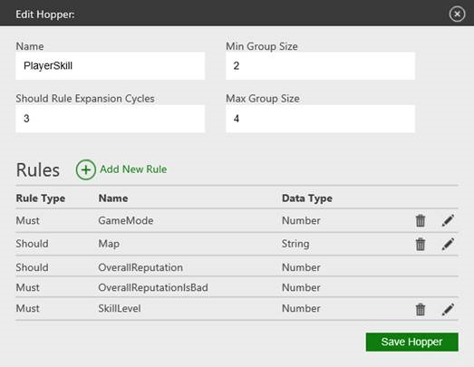Click the Data Type column header

[x=307, y=198]
